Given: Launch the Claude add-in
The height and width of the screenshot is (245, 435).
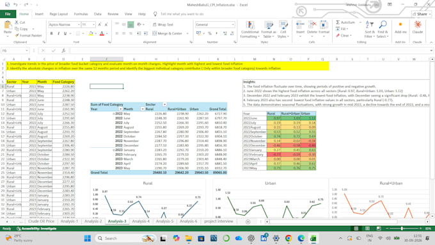Looking at the screenshot, I should 417,28.
